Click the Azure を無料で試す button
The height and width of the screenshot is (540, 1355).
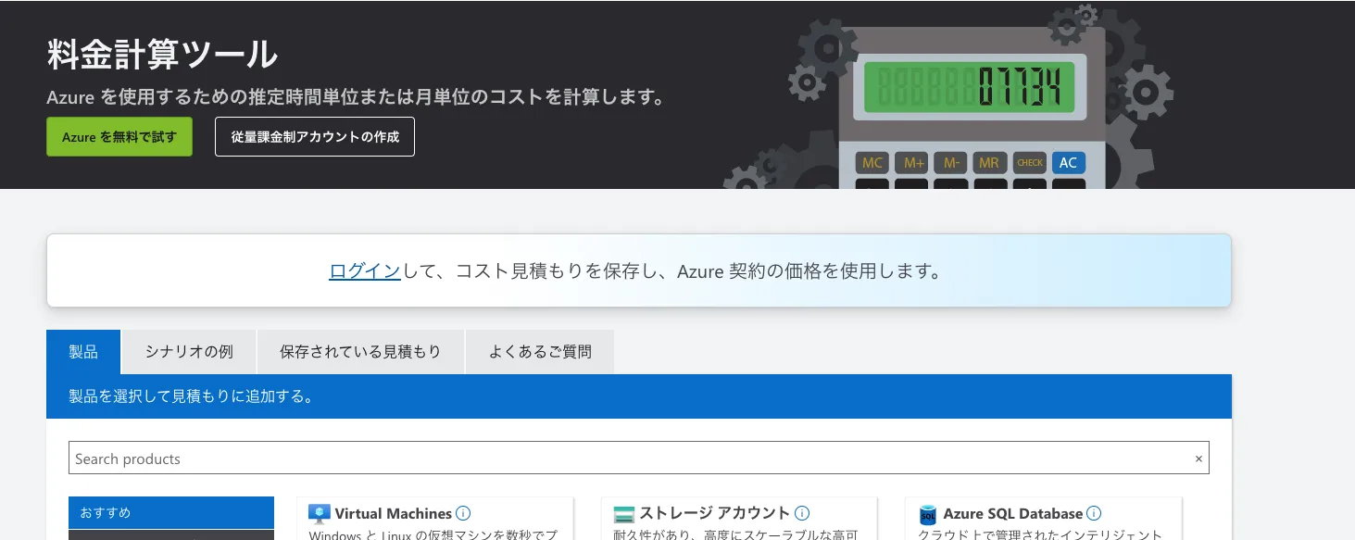point(119,136)
